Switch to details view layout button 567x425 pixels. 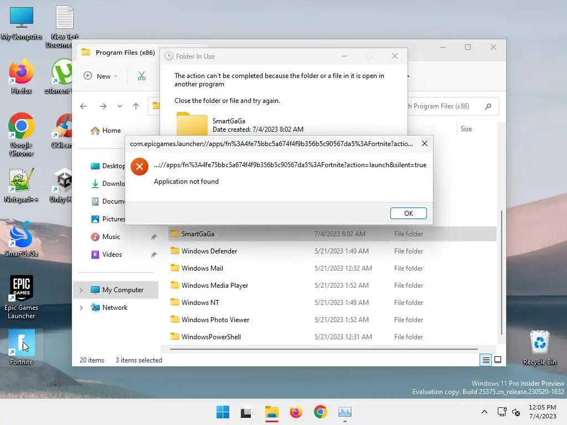[486, 360]
